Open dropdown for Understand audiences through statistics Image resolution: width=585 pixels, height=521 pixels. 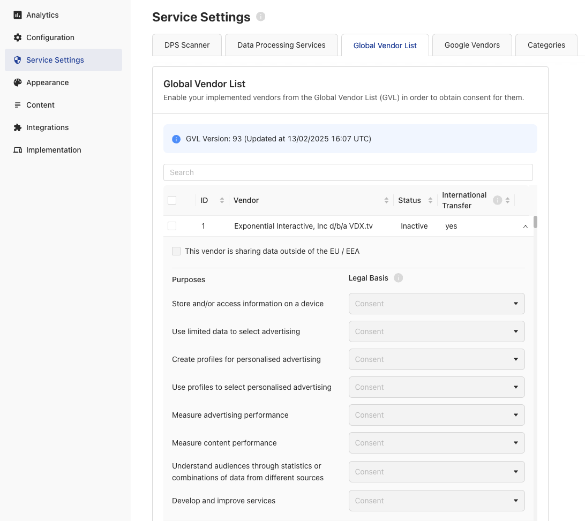pos(437,472)
